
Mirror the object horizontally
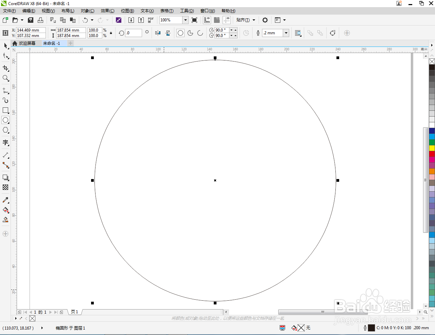pos(158,33)
